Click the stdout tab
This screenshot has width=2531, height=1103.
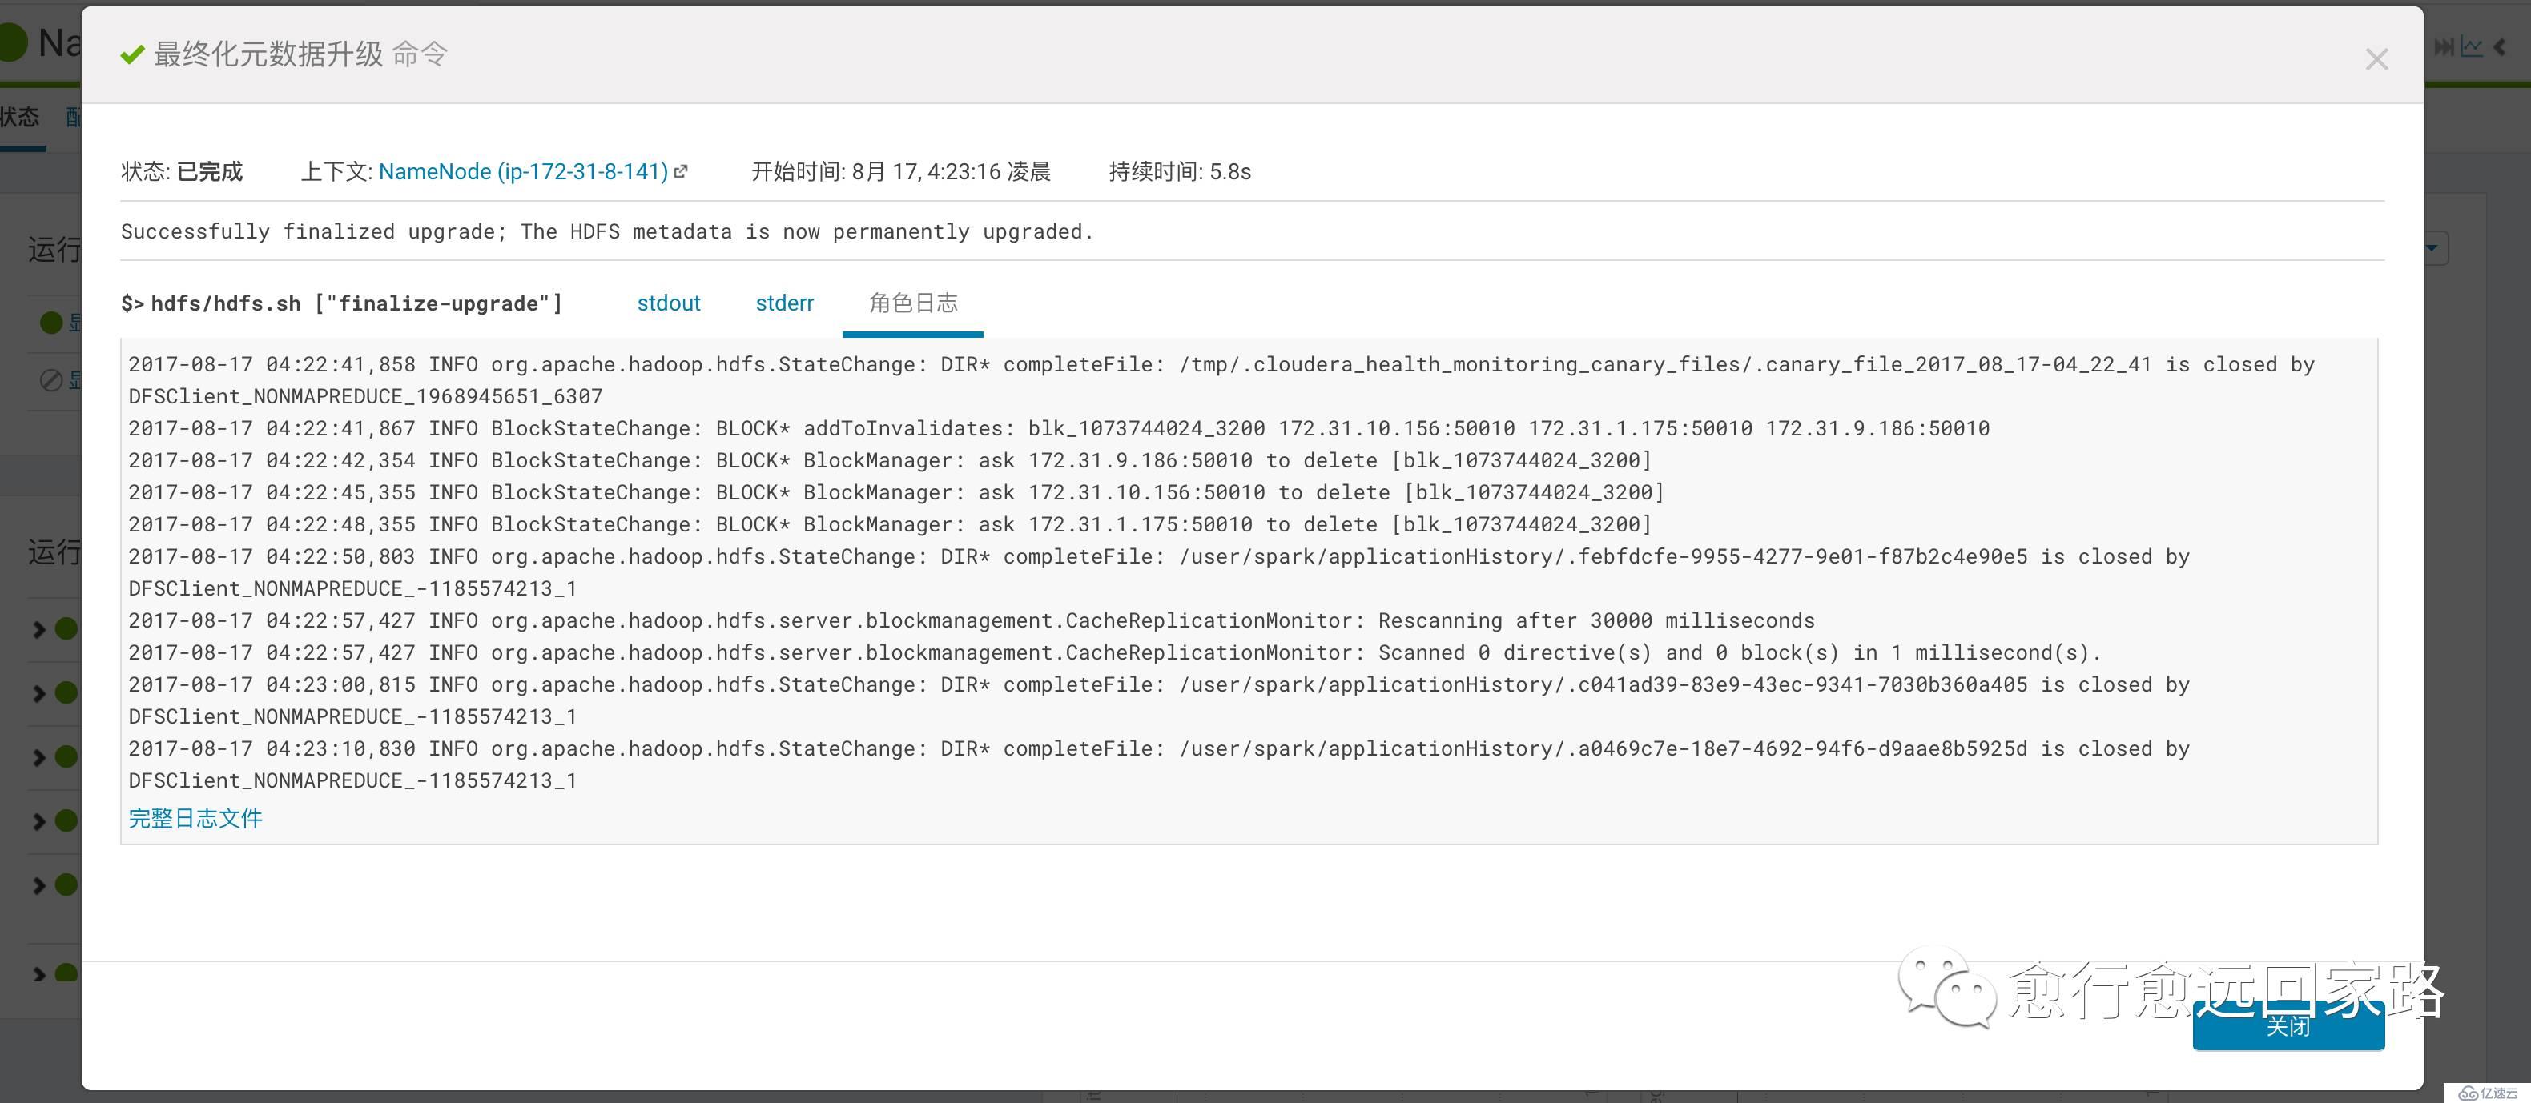click(x=668, y=303)
